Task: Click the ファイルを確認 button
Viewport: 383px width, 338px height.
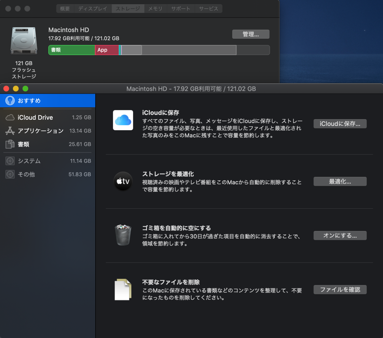Action: pos(340,289)
